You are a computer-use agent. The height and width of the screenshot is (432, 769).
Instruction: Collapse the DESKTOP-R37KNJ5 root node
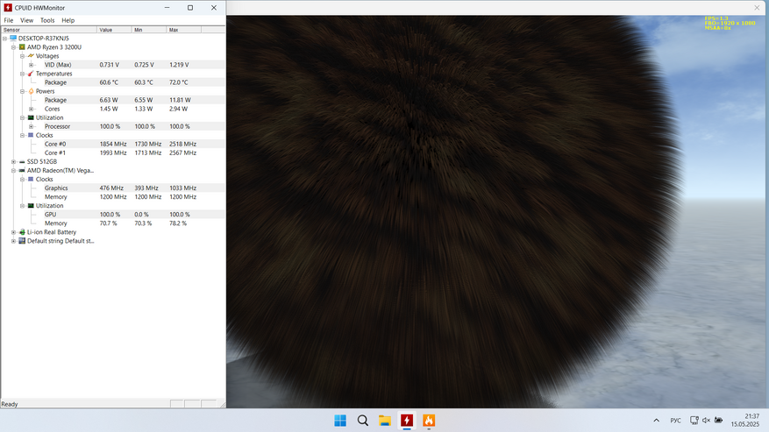[5, 39]
